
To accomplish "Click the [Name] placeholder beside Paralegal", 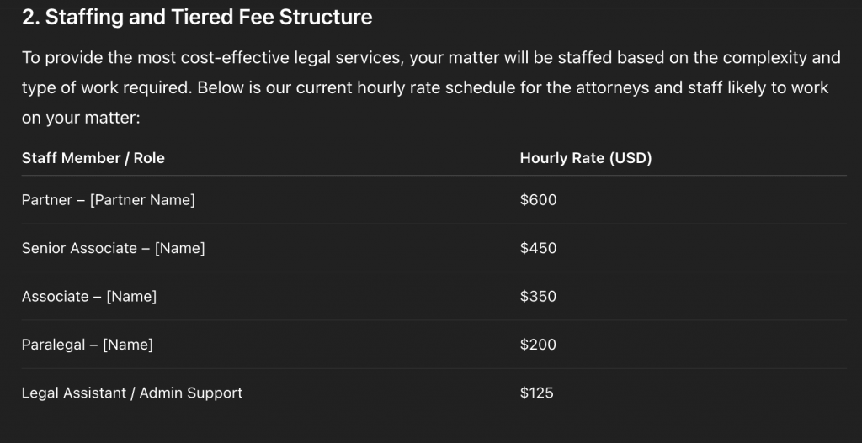I will coord(128,344).
